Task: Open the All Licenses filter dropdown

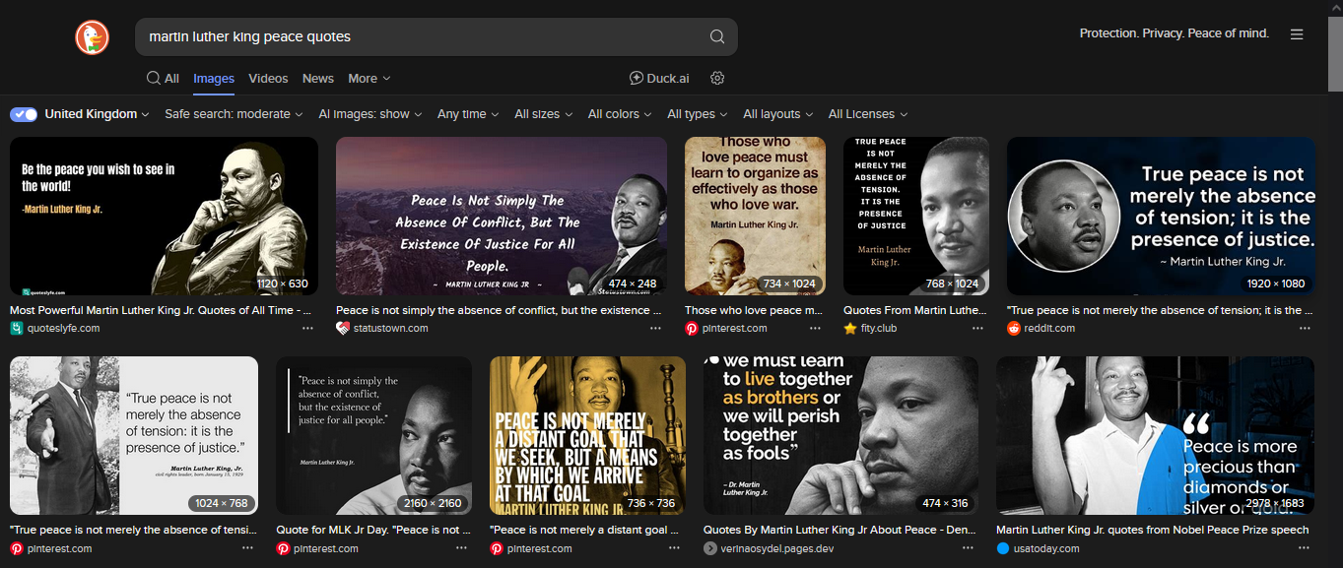Action: (x=867, y=114)
